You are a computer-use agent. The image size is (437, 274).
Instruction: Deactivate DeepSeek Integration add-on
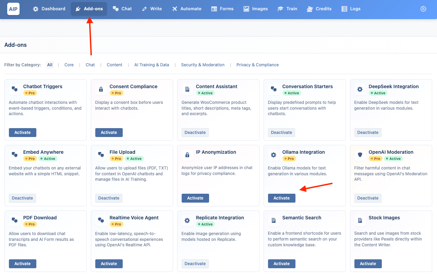368,133
